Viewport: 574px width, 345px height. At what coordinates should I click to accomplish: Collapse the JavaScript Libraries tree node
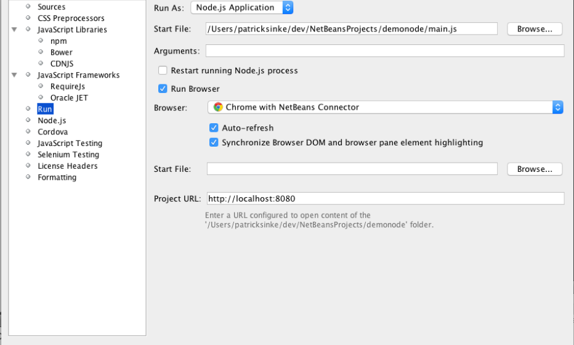point(14,30)
